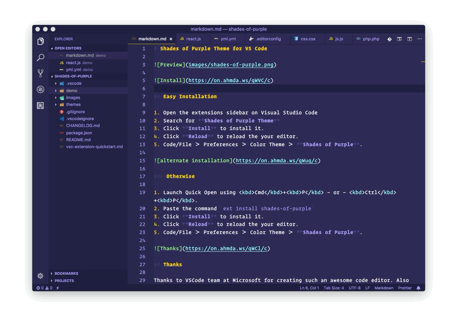Click the images folder icon
The image size is (462, 320).
(62, 98)
